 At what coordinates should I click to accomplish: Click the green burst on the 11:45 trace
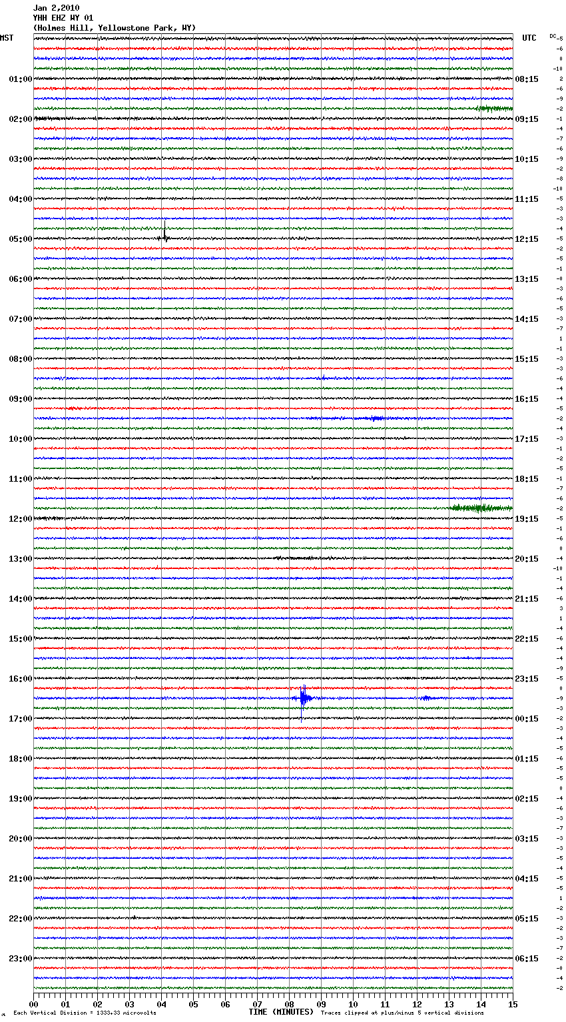pyautogui.click(x=481, y=508)
